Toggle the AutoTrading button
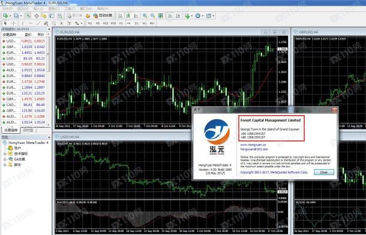This screenshot has height=235, width=366. pyautogui.click(x=103, y=16)
